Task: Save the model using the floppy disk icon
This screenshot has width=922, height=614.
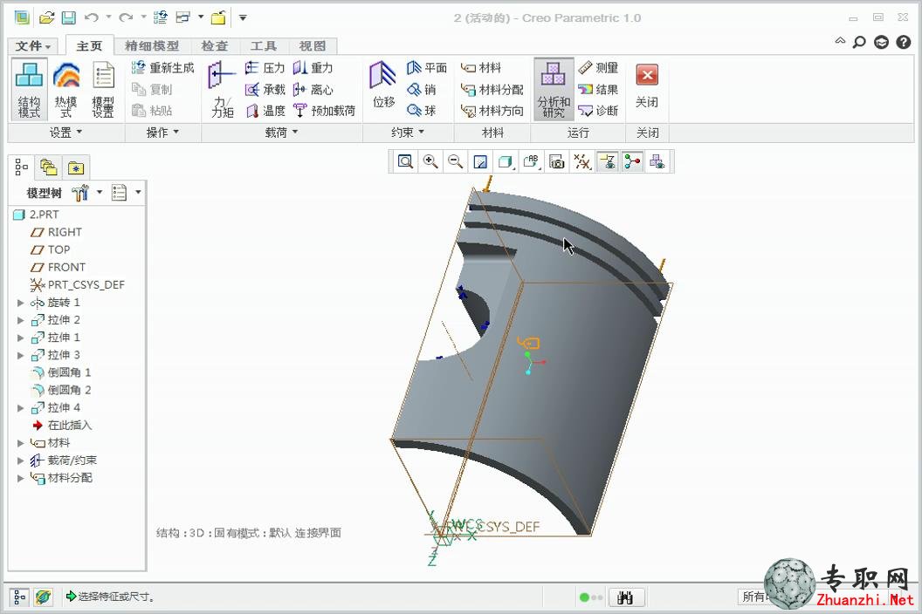Action: pos(69,17)
